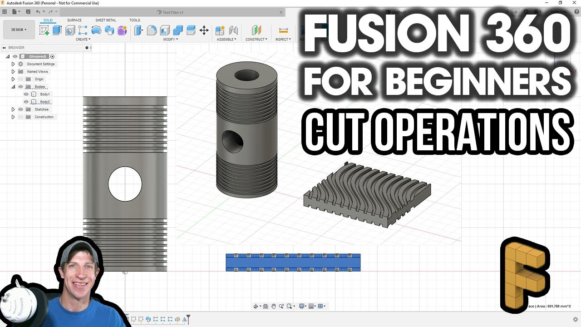Select Body1 in the browser tree

(45, 94)
